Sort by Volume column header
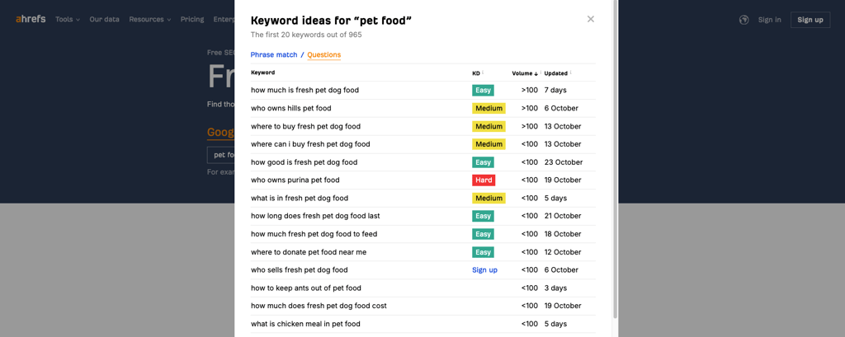 525,73
